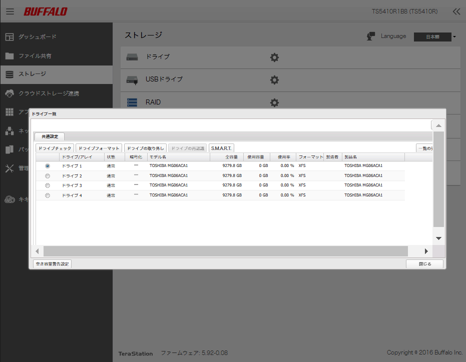The image size is (466, 362).
Task: Click TS5410R1B8 (TS5410R) device name
Action: point(404,11)
